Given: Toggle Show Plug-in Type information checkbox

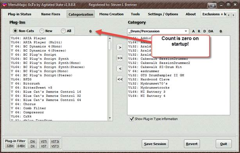Looking at the screenshot, I should click(x=132, y=119).
